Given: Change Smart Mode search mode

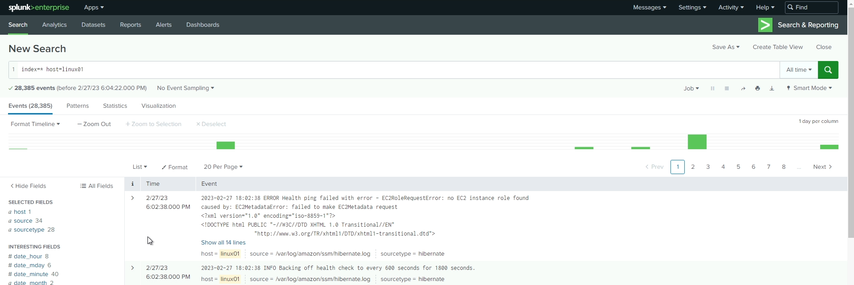Looking at the screenshot, I should tap(809, 88).
